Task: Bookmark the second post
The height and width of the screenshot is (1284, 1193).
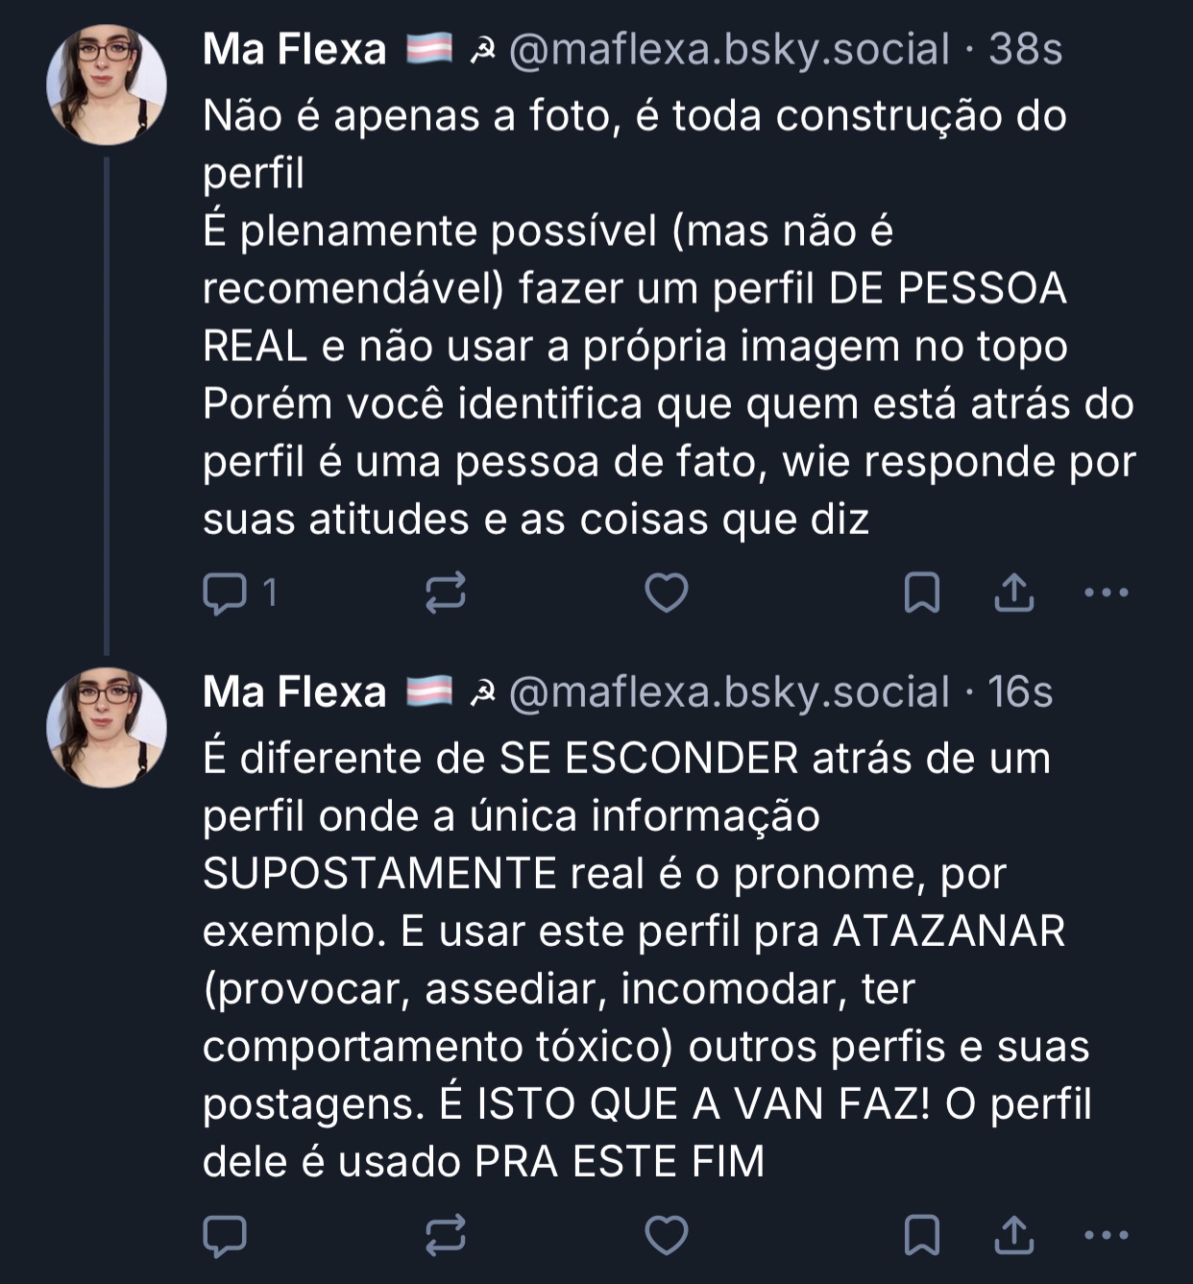Action: [x=922, y=1235]
